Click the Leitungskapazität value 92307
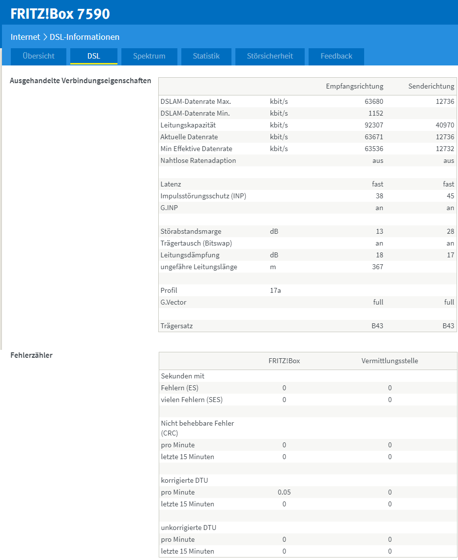458x560 pixels. (374, 125)
